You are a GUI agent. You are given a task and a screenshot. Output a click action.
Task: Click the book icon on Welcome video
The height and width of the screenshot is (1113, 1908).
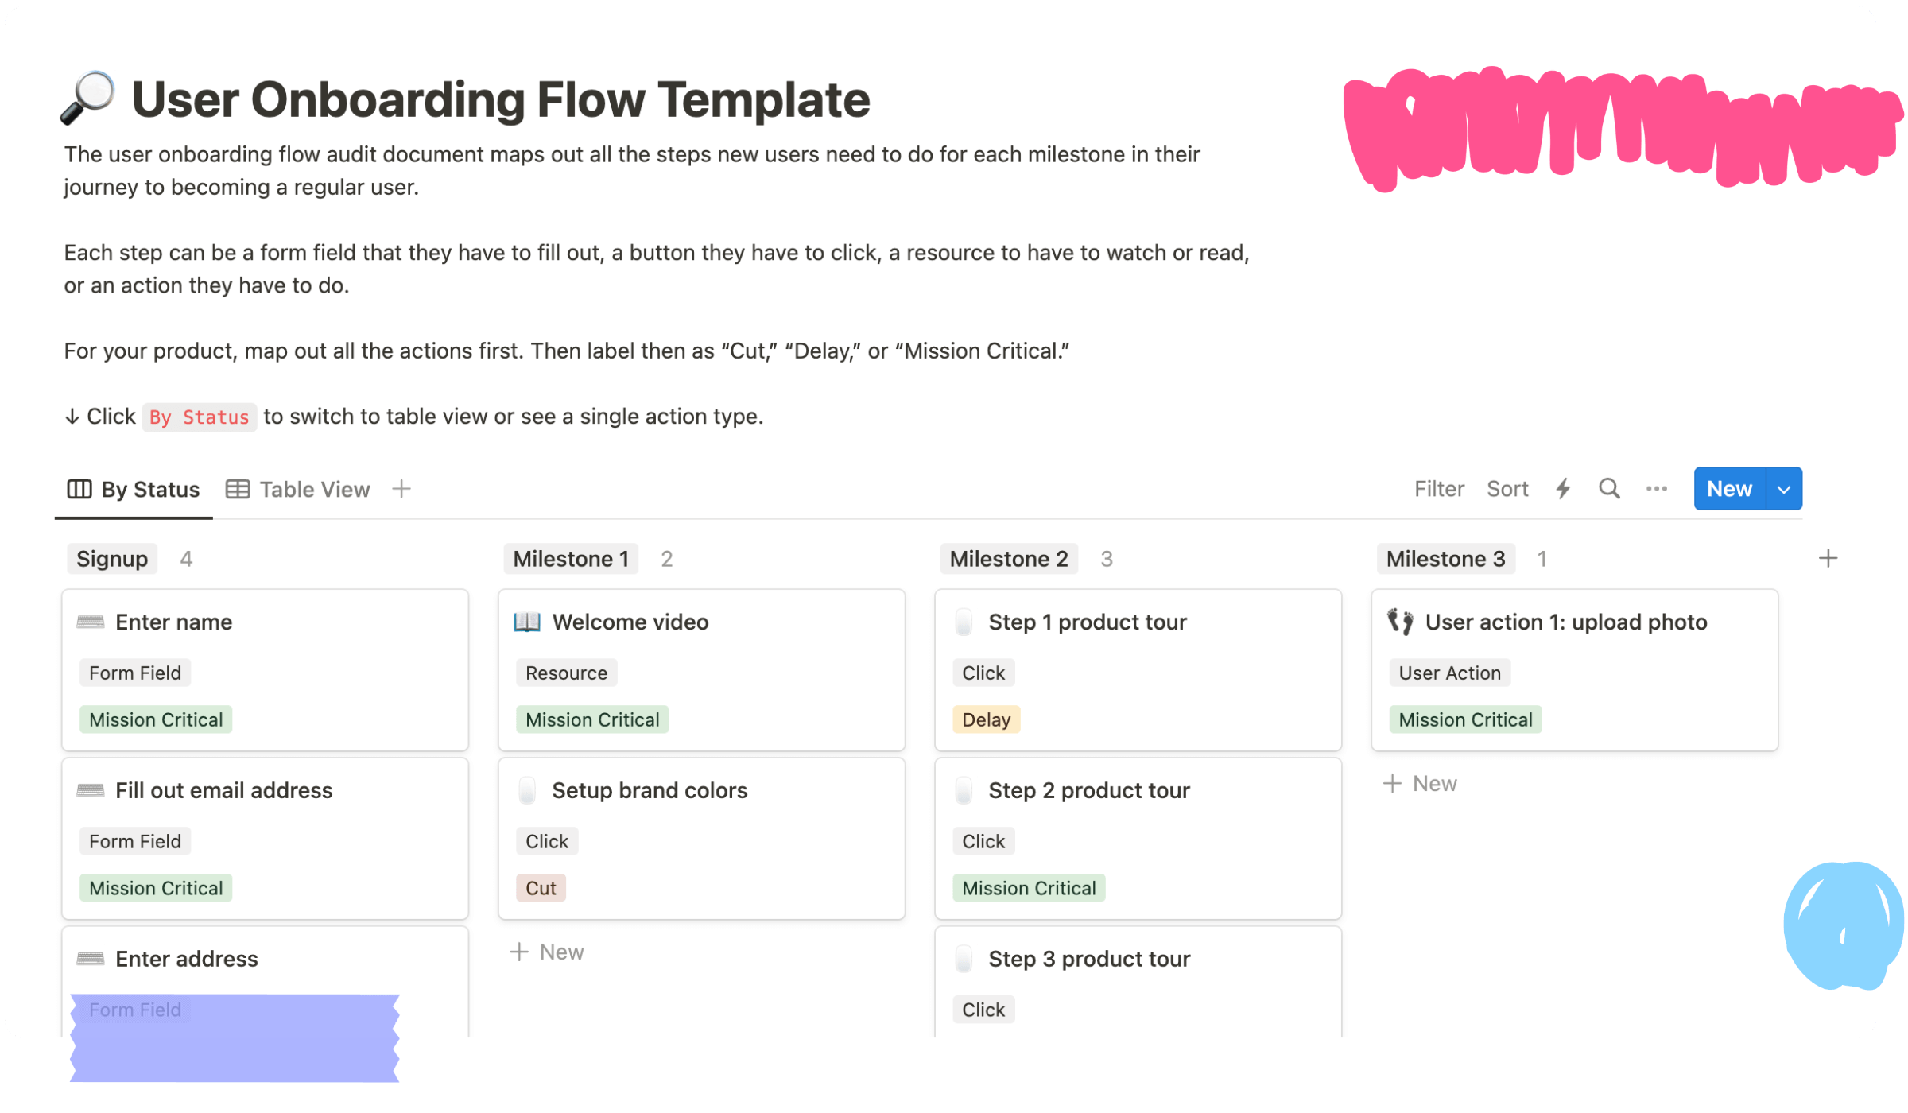527,622
